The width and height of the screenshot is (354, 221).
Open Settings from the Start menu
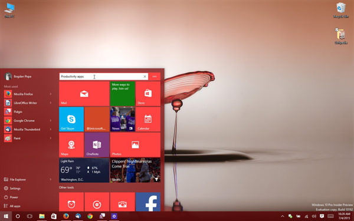tap(12, 189)
